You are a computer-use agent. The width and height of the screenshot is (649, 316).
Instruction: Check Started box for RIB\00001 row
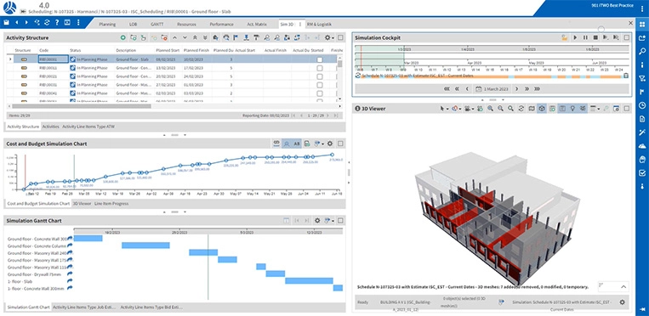click(x=320, y=59)
